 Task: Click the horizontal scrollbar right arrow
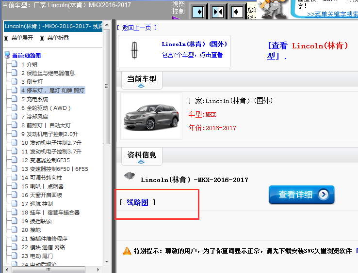point(98,270)
